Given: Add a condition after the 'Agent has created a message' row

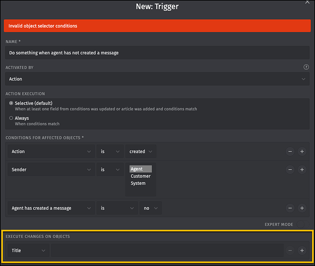Looking at the screenshot, I should point(302,208).
